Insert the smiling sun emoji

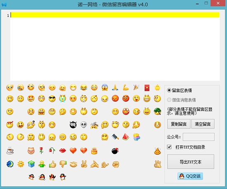tap(21, 164)
